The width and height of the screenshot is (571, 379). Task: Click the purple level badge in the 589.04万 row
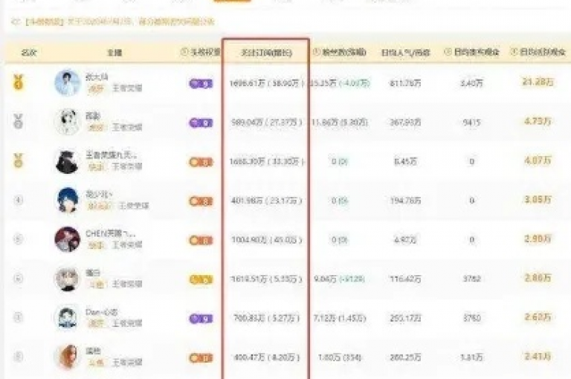pos(201,123)
